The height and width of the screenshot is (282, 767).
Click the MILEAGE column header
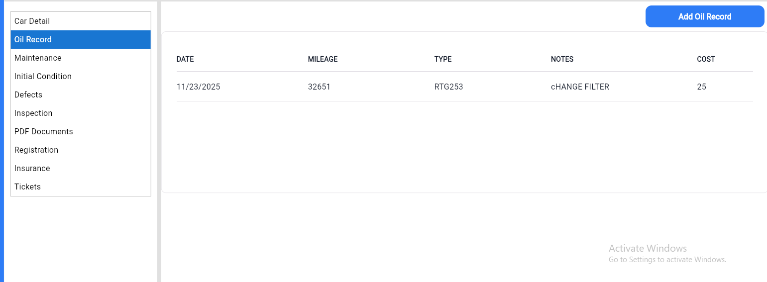pyautogui.click(x=323, y=59)
